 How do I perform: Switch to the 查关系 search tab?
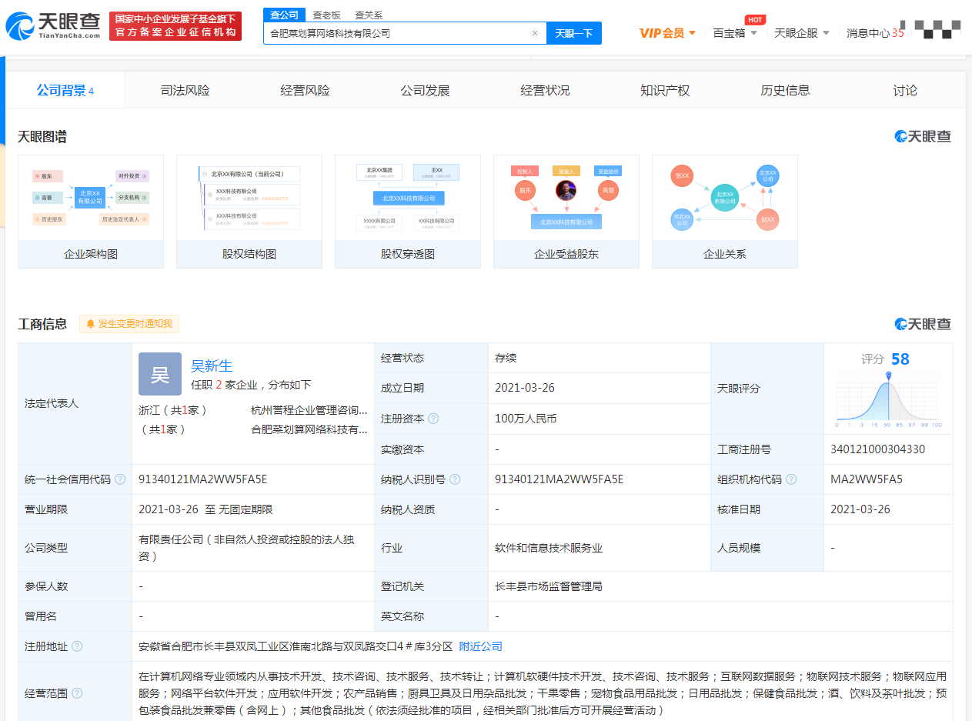tap(369, 15)
